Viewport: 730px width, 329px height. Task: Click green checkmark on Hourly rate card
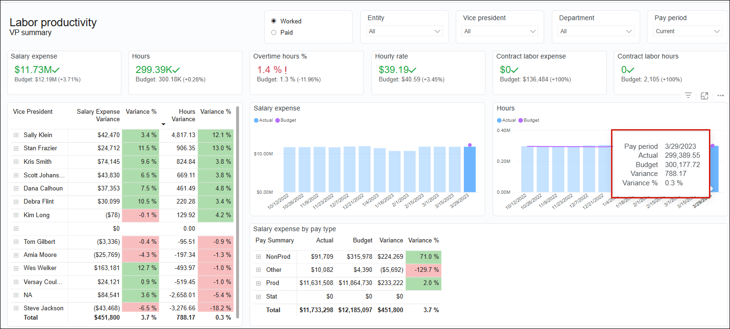[x=413, y=70]
